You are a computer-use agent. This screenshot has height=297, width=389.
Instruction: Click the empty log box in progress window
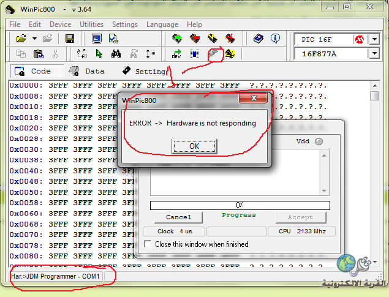click(x=236, y=172)
